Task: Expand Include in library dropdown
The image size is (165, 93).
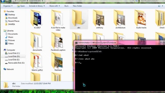Action: click(37, 6)
